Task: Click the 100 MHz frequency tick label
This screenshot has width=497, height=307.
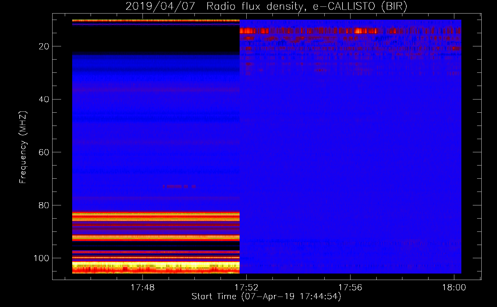Action: point(41,258)
